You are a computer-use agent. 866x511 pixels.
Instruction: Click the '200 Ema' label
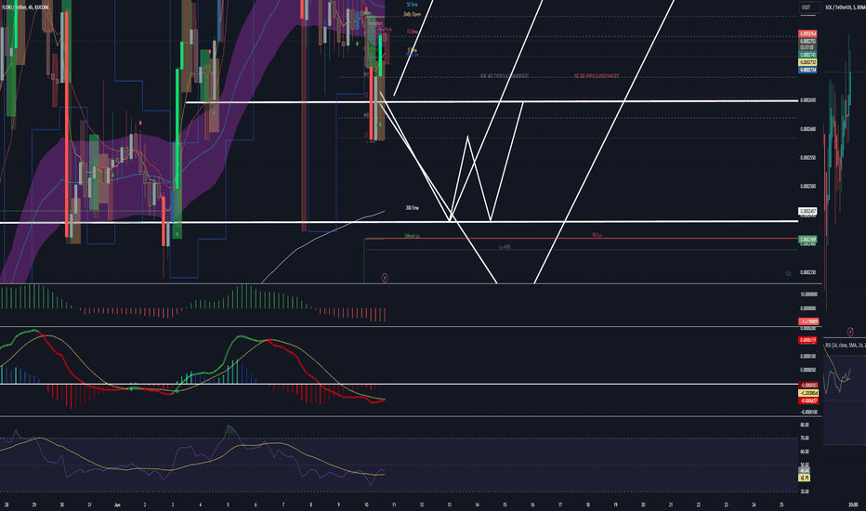coord(412,208)
